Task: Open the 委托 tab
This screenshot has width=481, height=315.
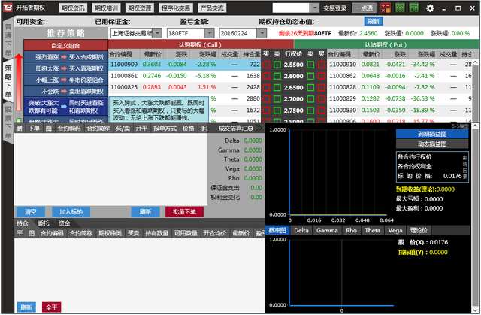Action: pyautogui.click(x=44, y=223)
